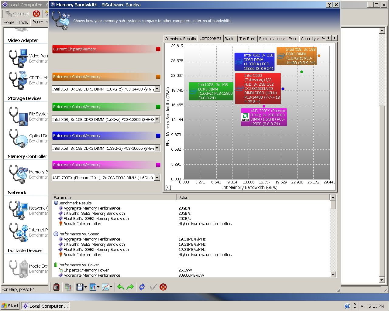Click the Start button
The width and height of the screenshot is (389, 311).
coord(10,306)
